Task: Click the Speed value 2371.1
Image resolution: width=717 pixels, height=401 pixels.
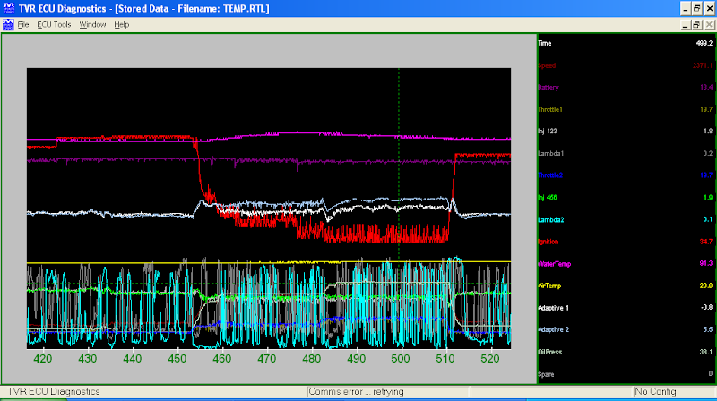Action: pyautogui.click(x=703, y=65)
